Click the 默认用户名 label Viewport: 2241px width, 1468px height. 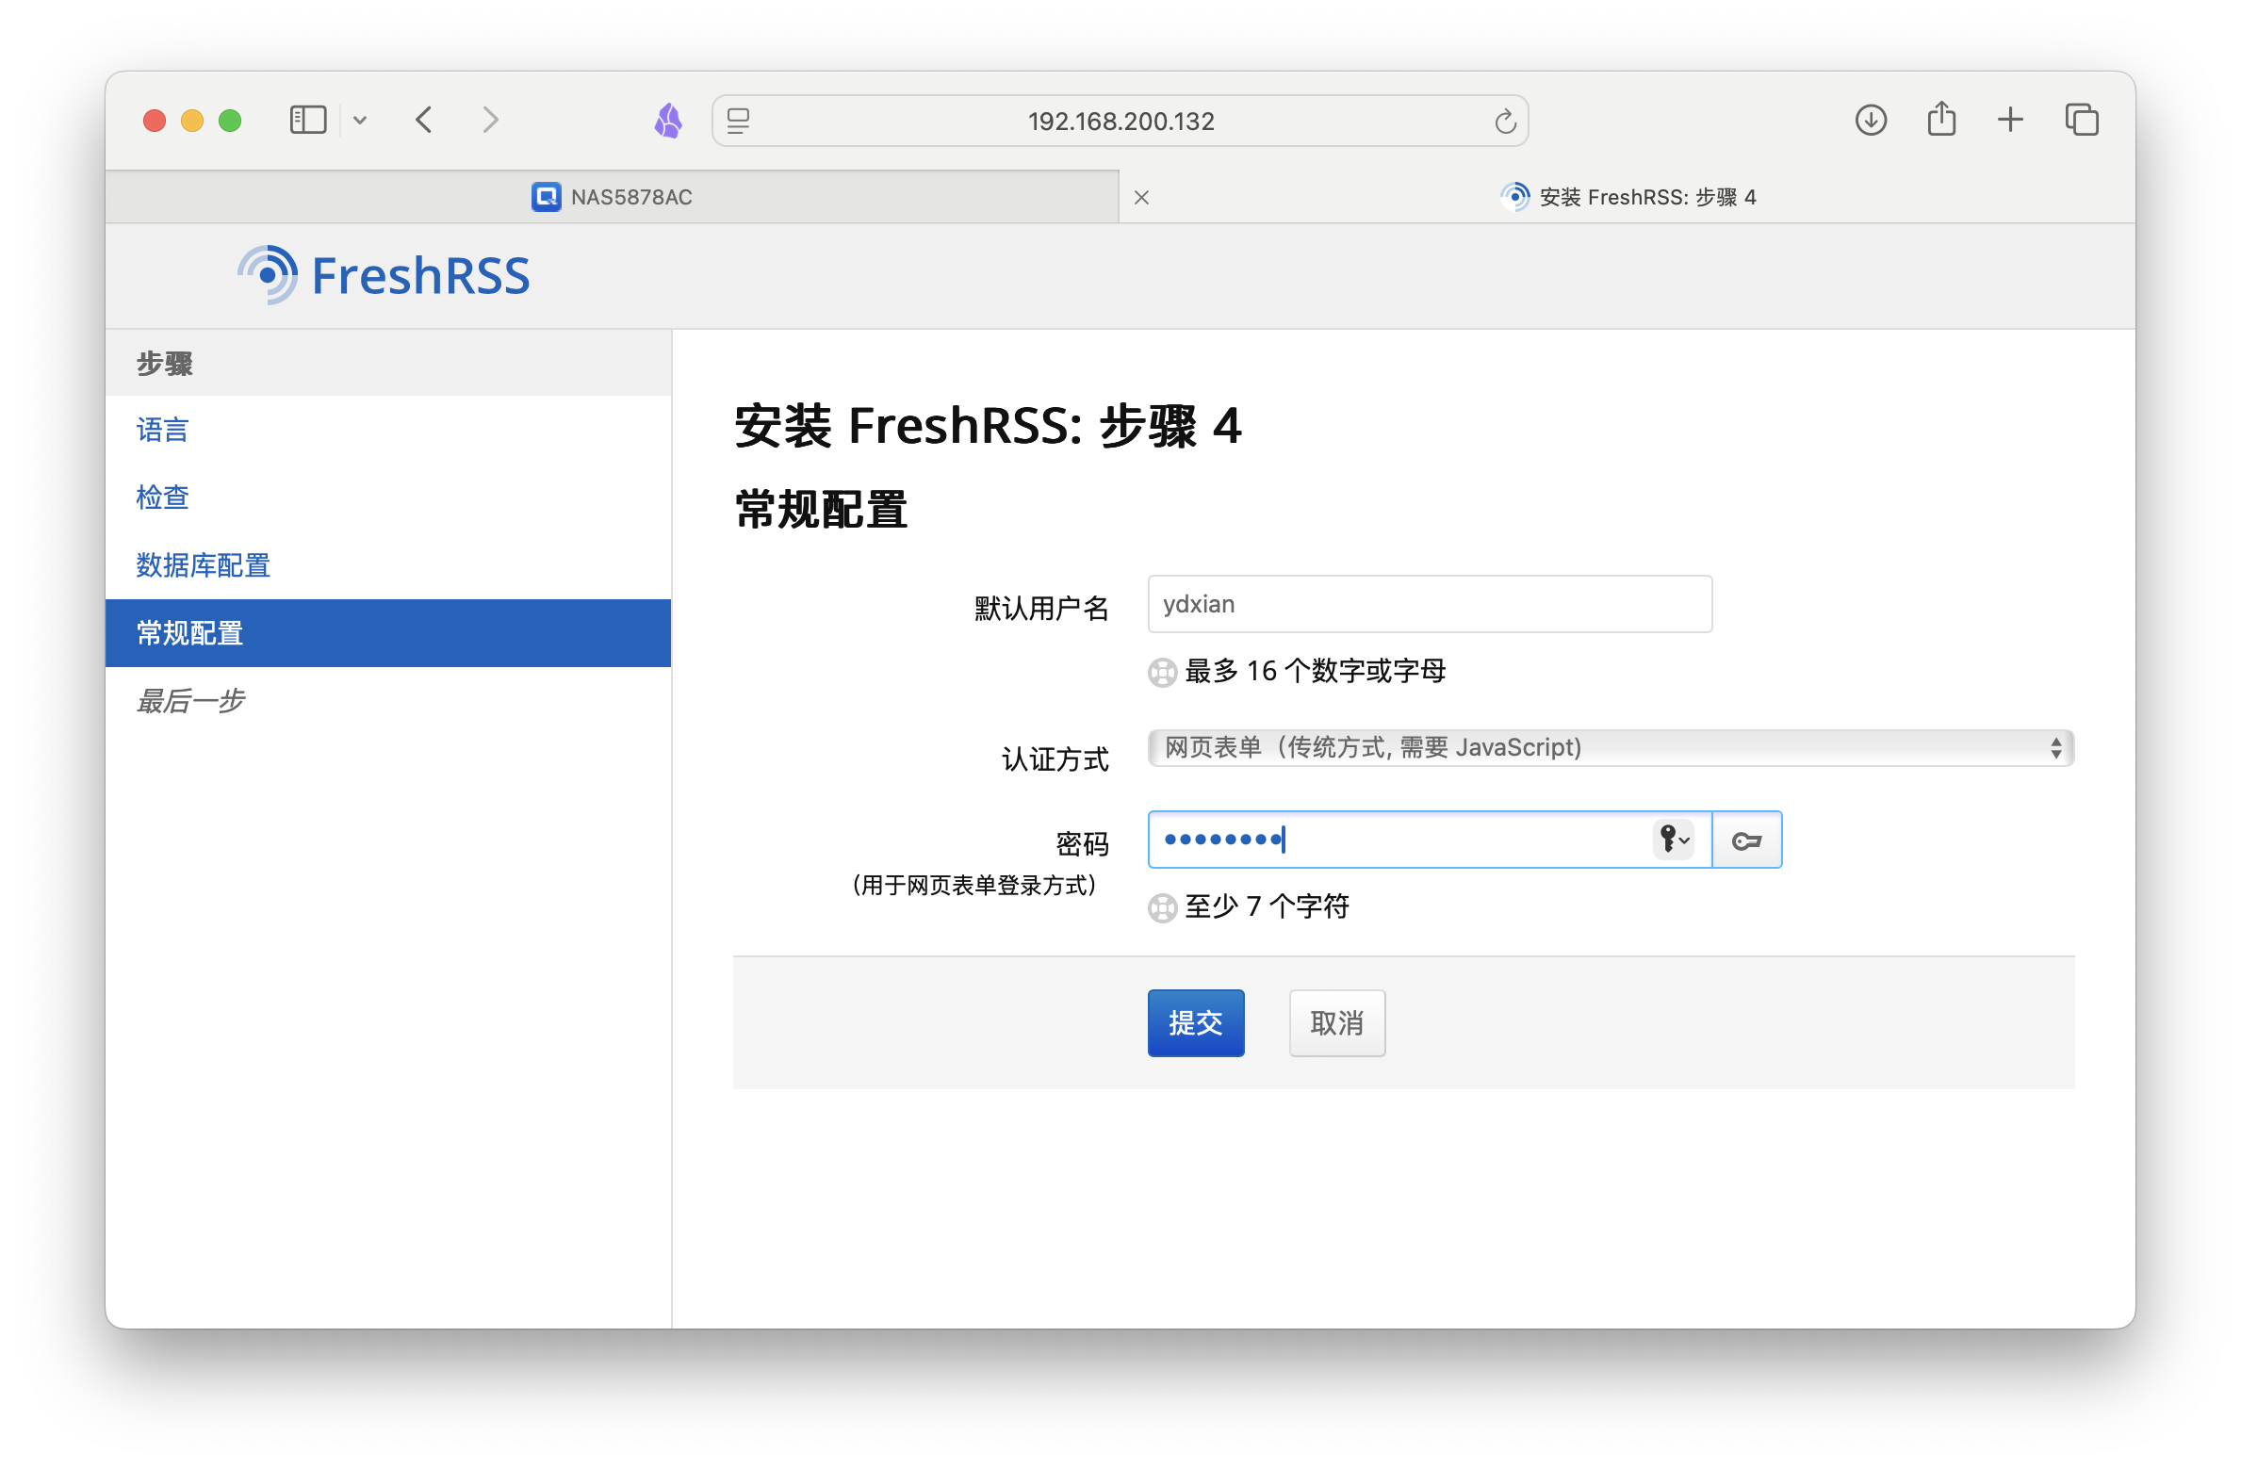coord(1041,609)
